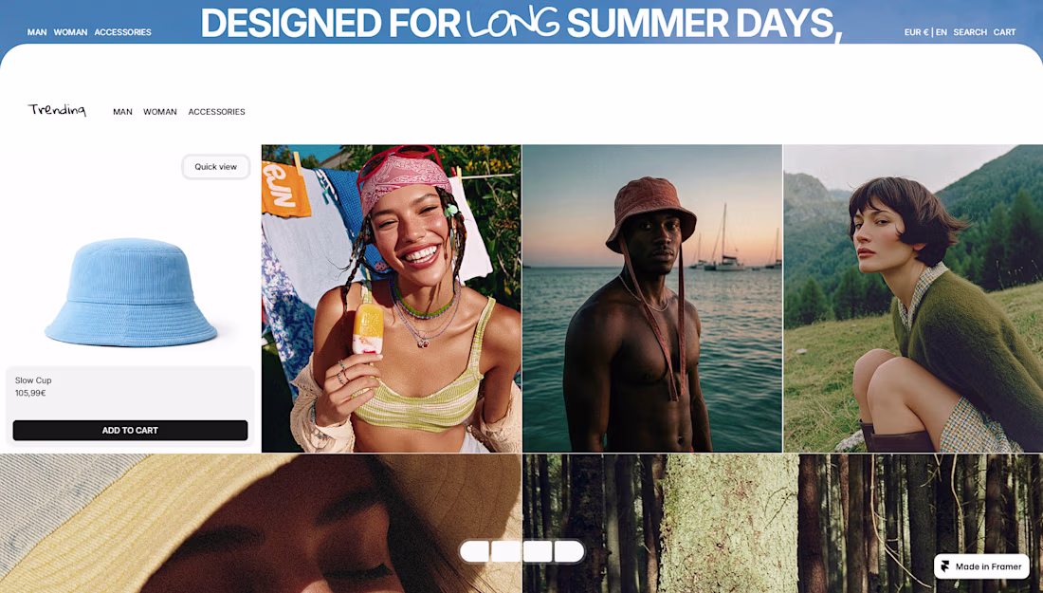Filter Trending by MAN tab
Image resolution: width=1043 pixels, height=593 pixels.
coord(122,112)
